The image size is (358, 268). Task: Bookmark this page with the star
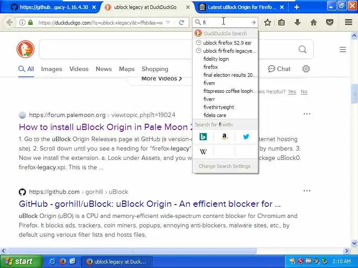(268, 22)
